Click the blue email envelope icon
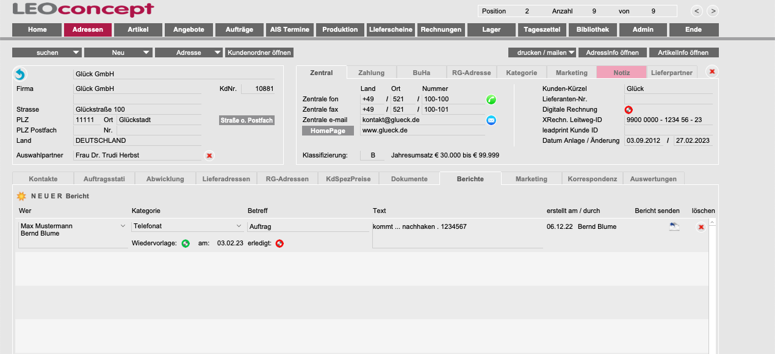Viewport: 775px width, 354px height. [491, 120]
